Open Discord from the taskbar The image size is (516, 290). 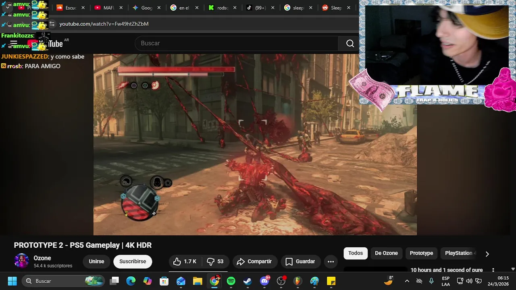(x=264, y=281)
